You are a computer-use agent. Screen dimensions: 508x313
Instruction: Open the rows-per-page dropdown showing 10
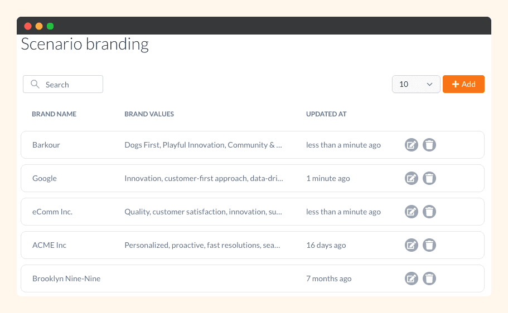point(416,84)
